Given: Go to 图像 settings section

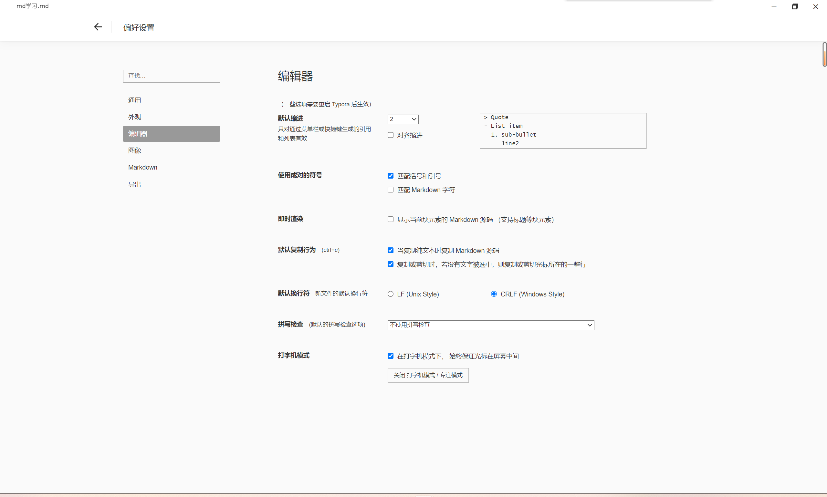Looking at the screenshot, I should click(x=135, y=150).
